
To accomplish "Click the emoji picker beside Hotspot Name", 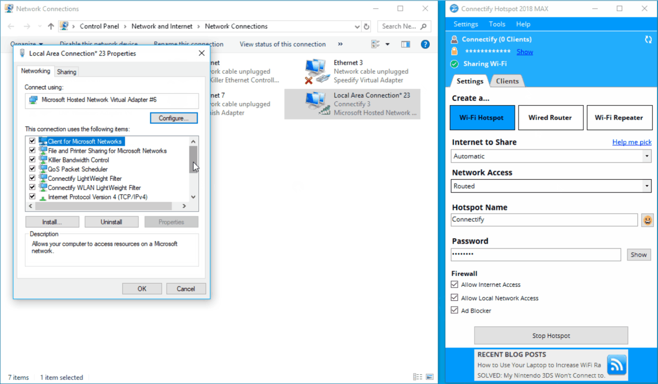I will (x=647, y=220).
